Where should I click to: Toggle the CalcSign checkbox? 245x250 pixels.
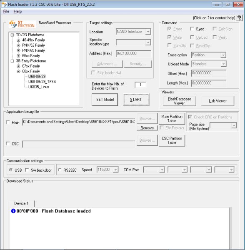point(215,29)
